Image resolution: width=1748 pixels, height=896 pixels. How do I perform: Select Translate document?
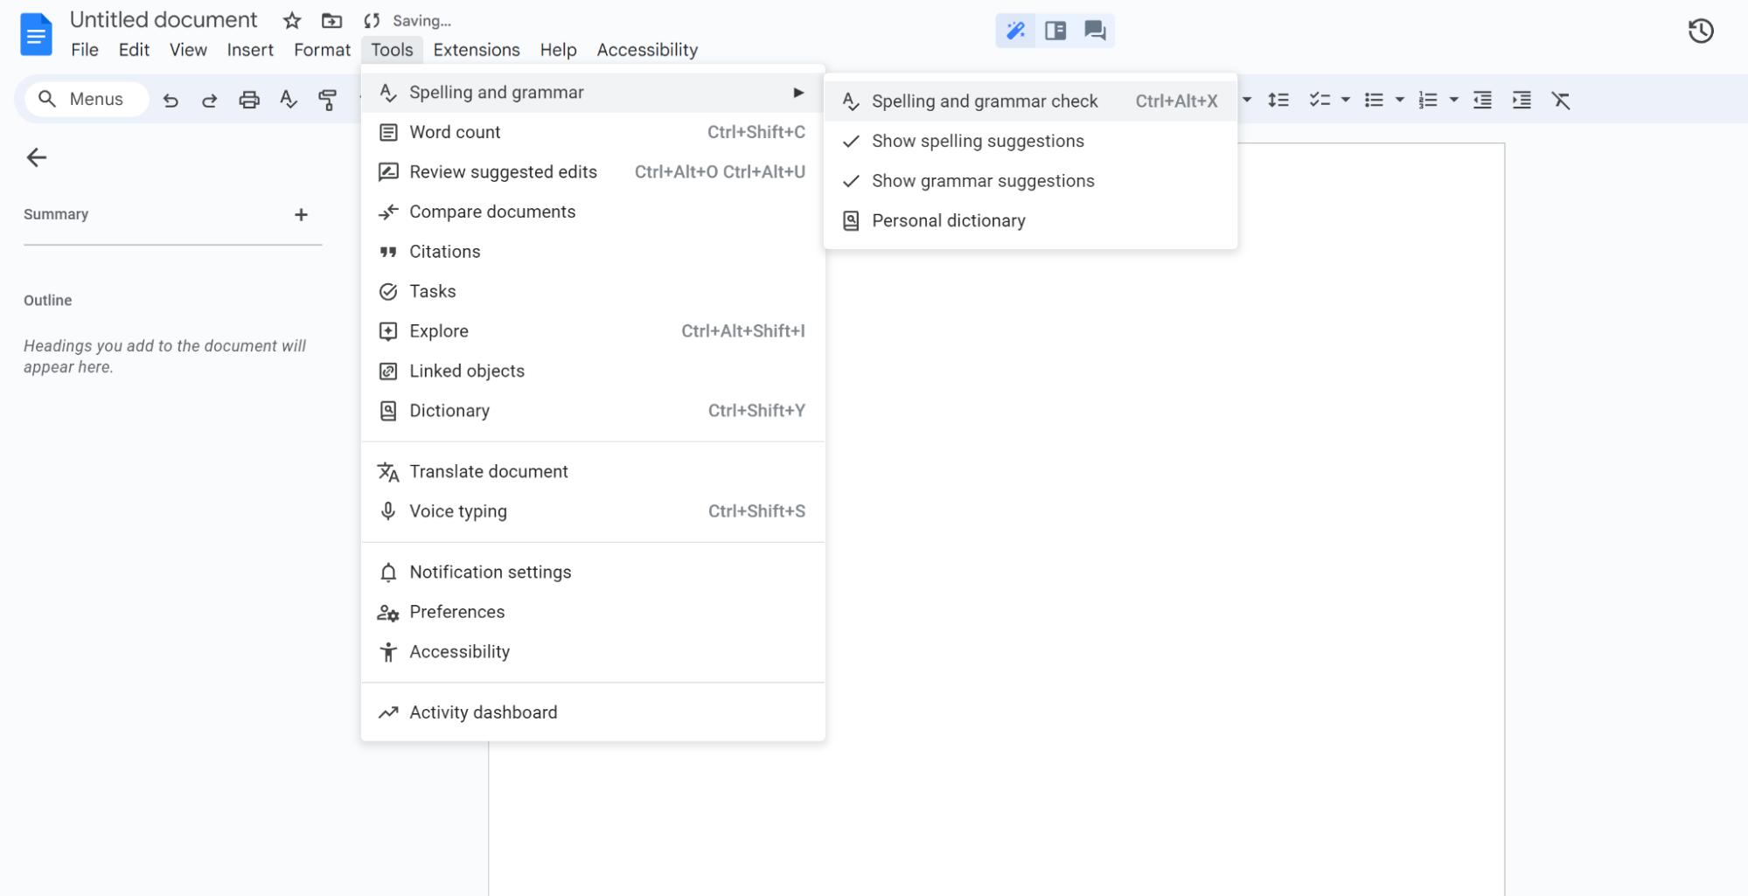(x=593, y=472)
